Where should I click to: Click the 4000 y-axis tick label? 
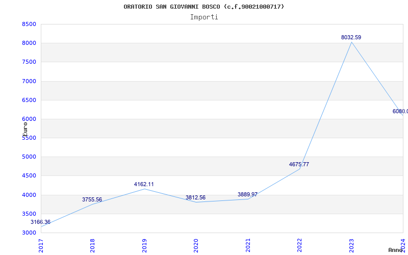[x=29, y=195]
